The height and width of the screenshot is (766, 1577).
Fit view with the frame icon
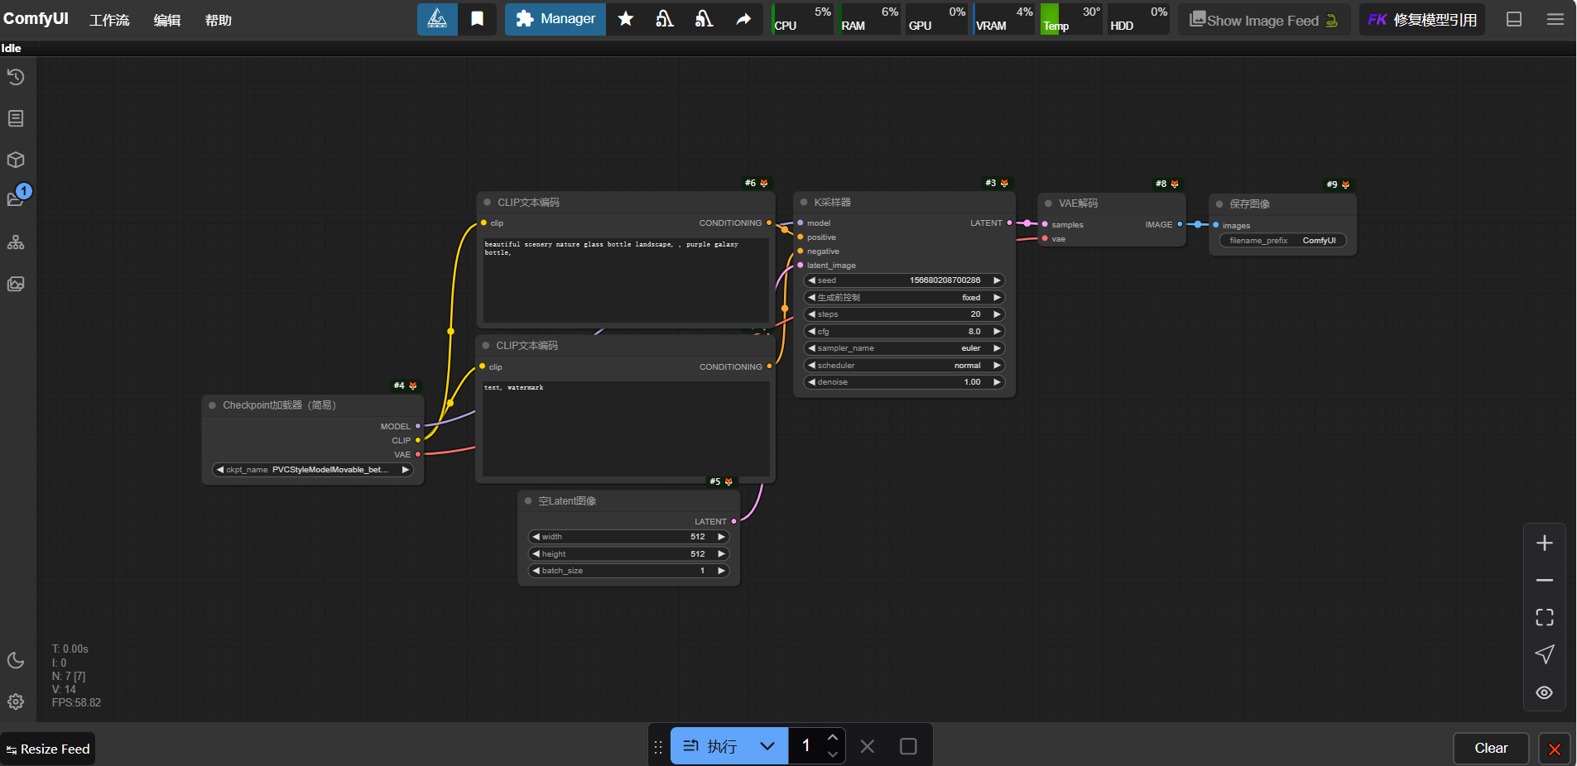(x=1545, y=617)
